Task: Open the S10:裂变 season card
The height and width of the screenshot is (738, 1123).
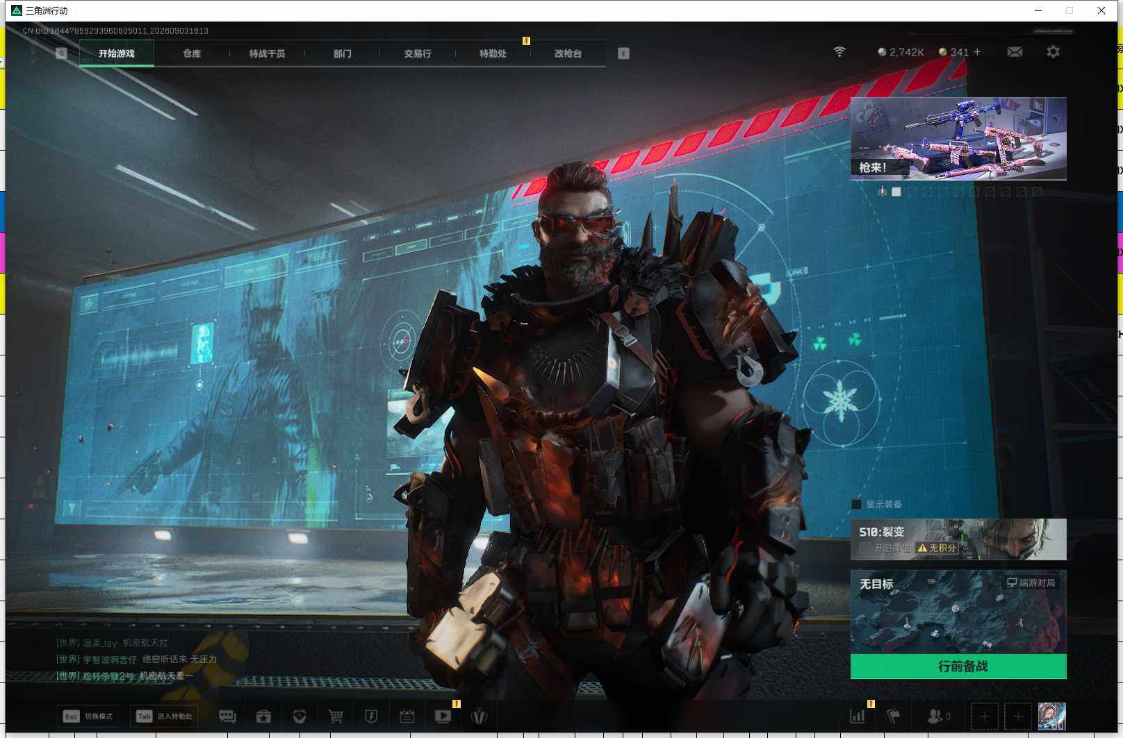Action: click(x=958, y=539)
